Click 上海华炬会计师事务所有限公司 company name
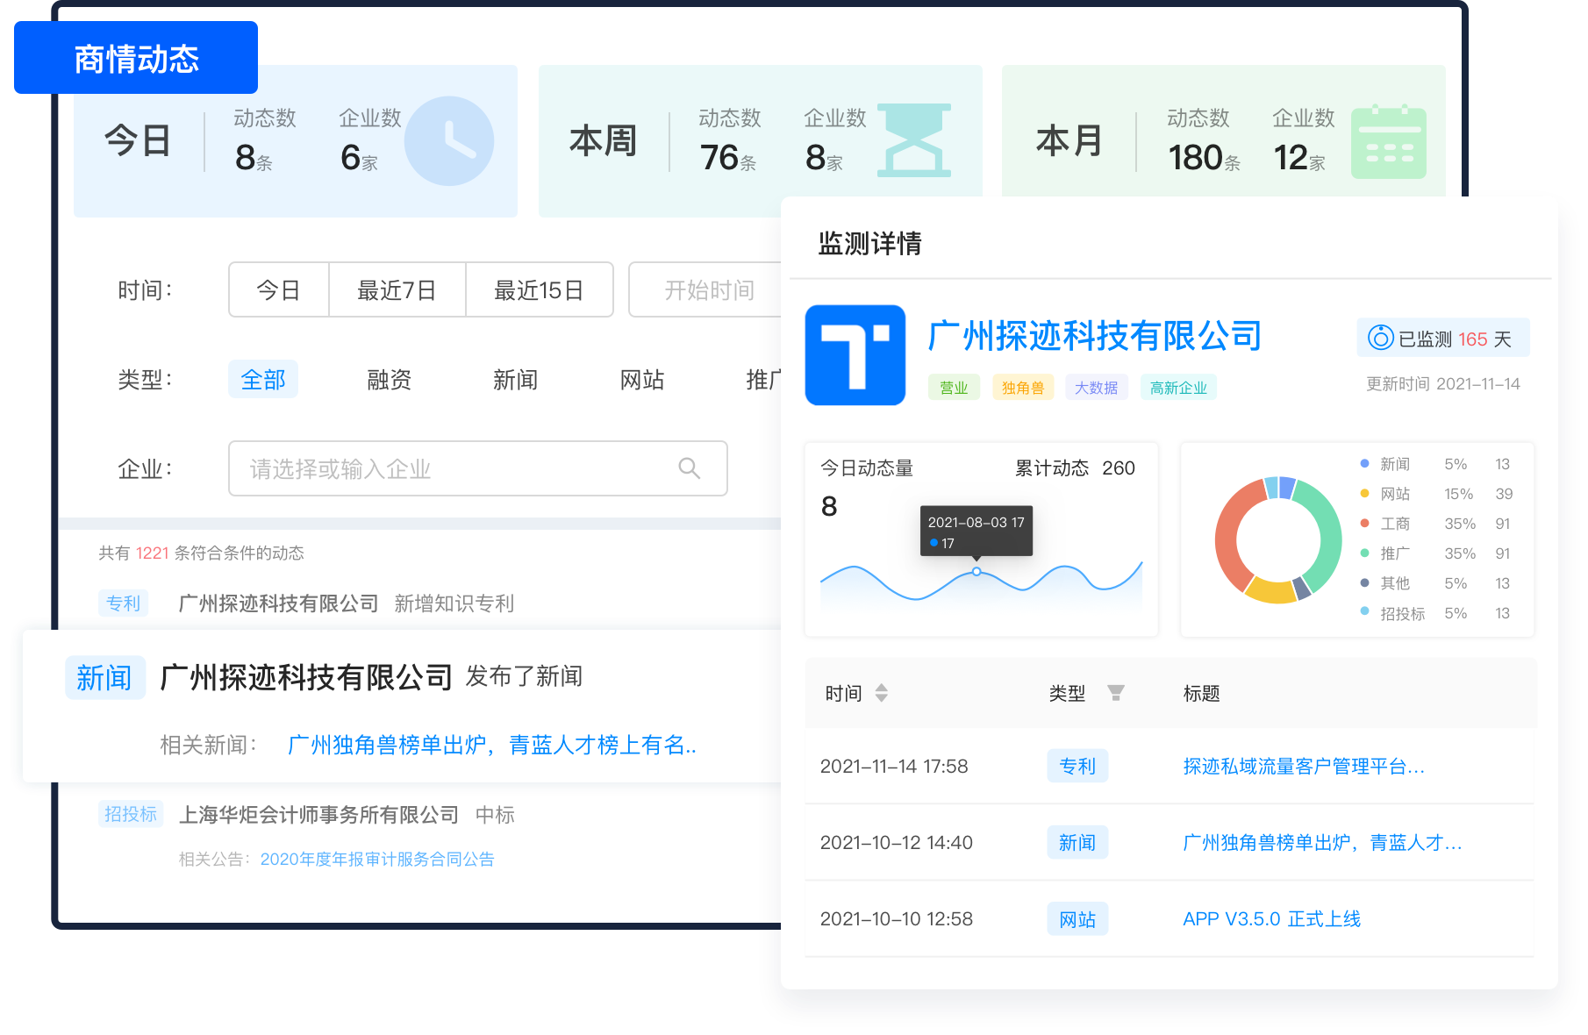 coord(319,814)
